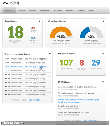Open 'Issues with modal overlays on the web'
The width and height of the screenshot is (110, 126).
point(74,112)
